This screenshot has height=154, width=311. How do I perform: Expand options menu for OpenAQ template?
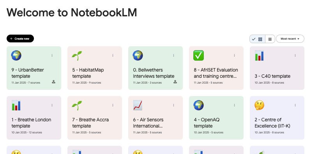coord(234,105)
